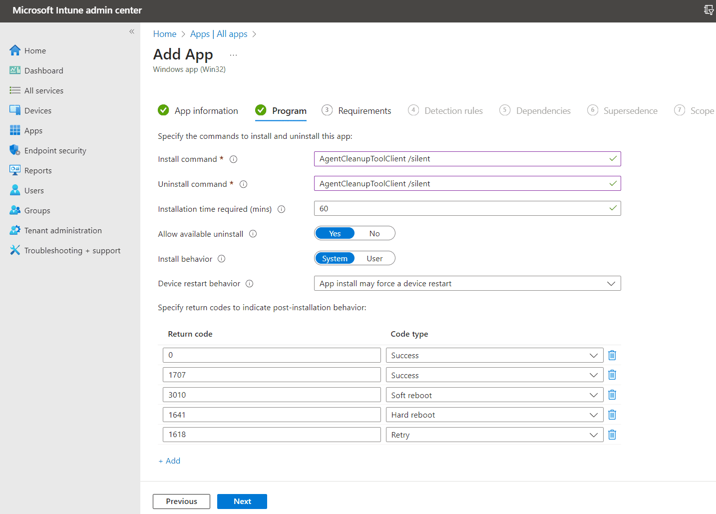Screen dimensions: 716x514
Task: Open the Dashboard from the sidebar
Action: 42,70
